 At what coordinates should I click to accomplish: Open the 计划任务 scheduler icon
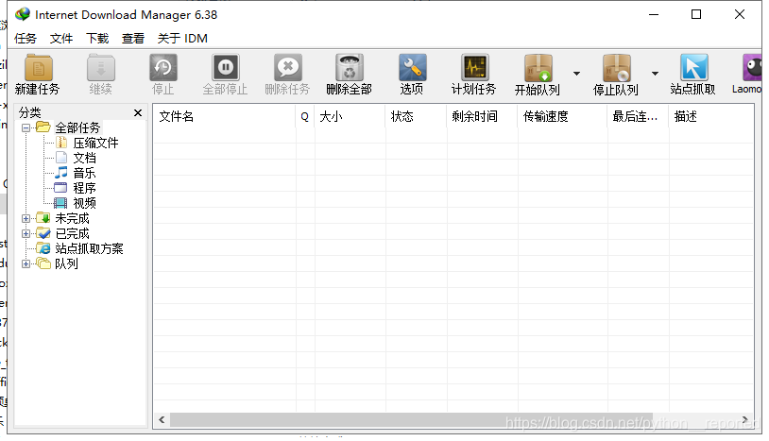coord(474,68)
